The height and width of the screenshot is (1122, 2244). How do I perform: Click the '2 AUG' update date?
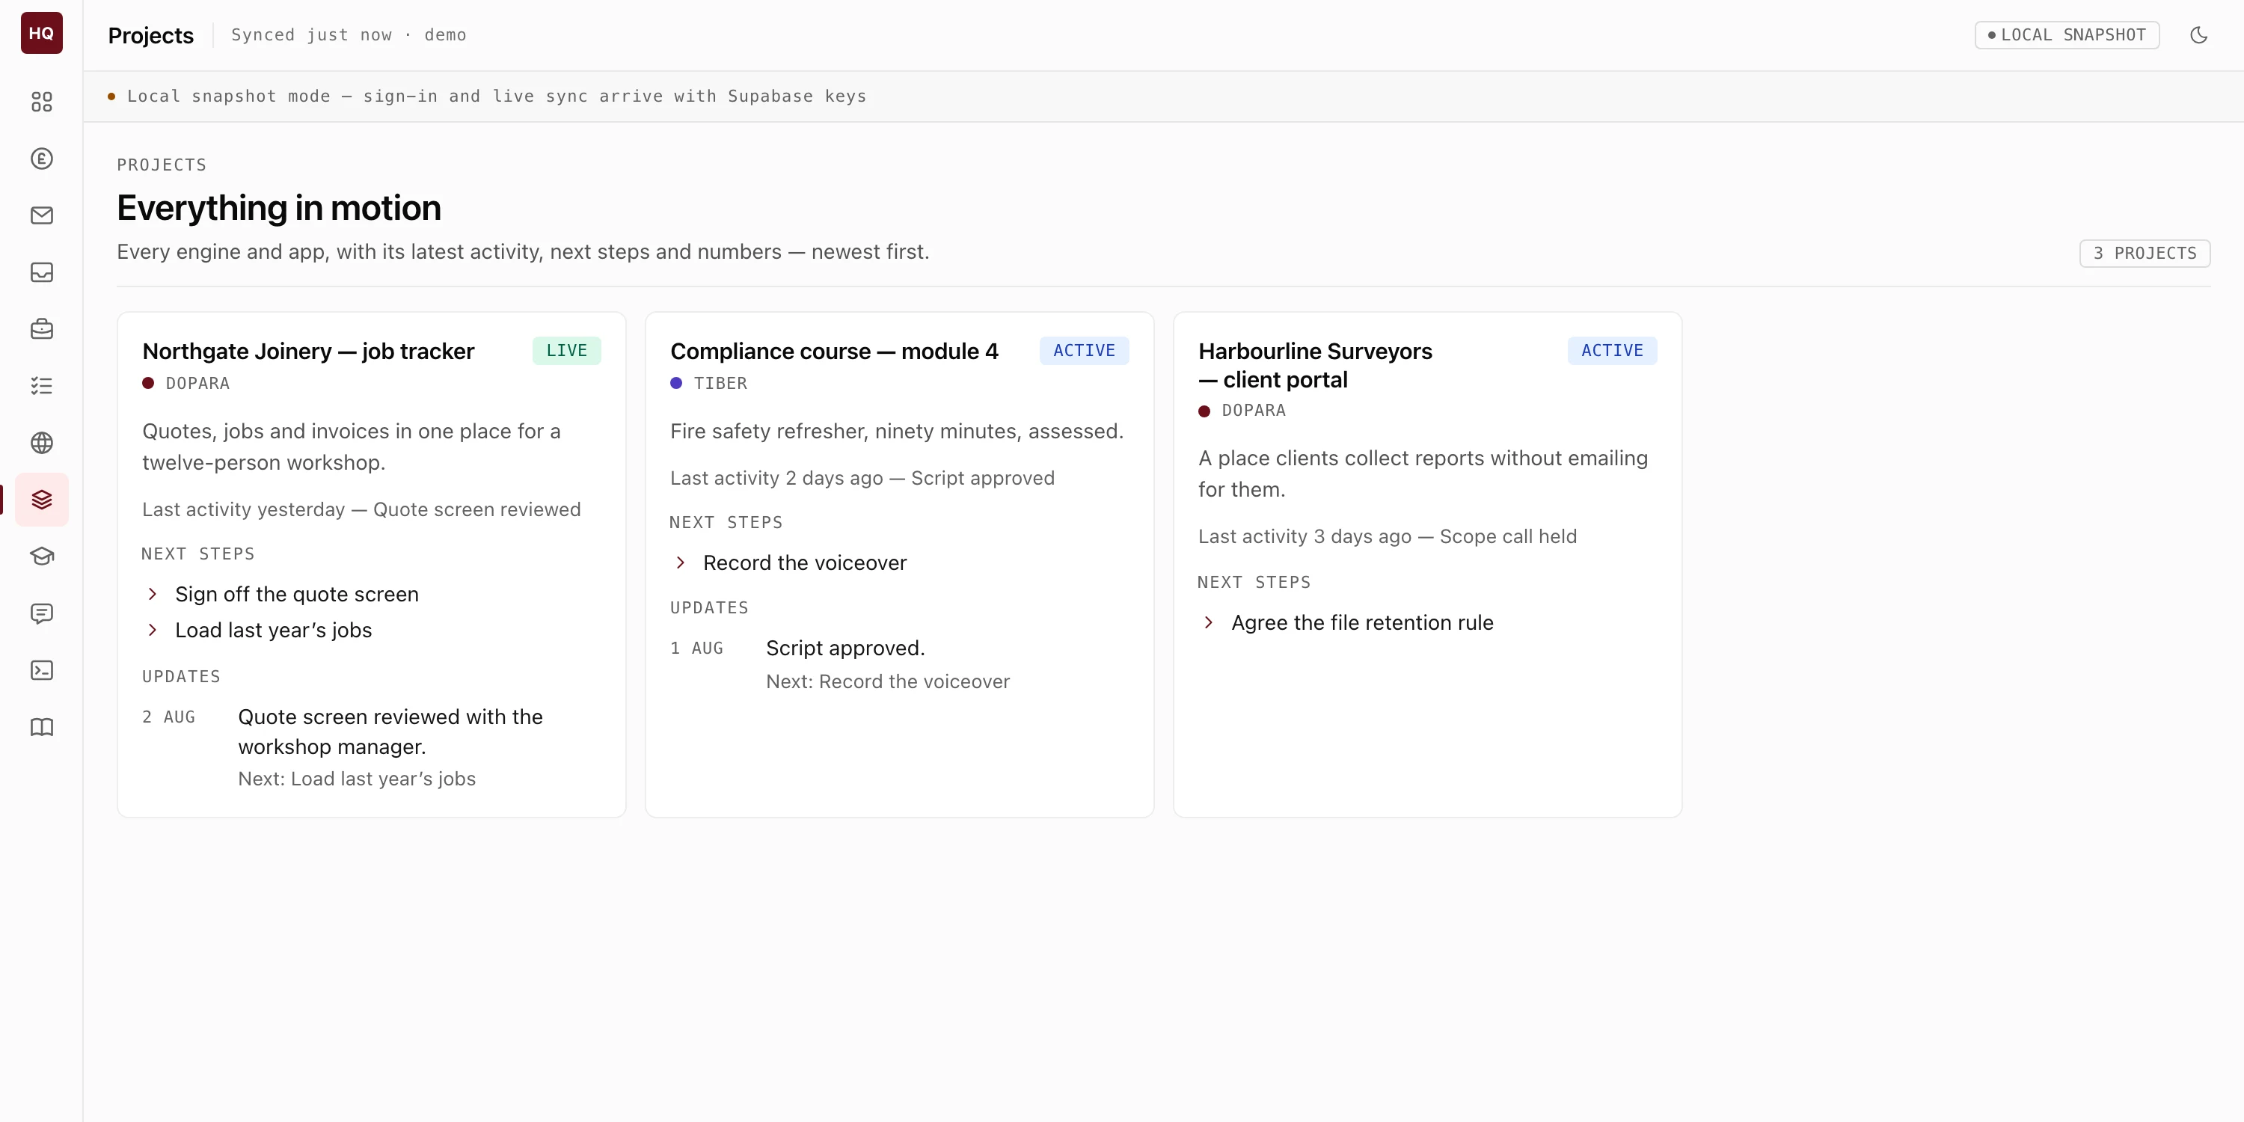tap(169, 717)
